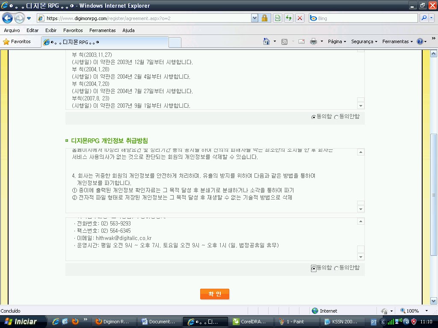Switch to KSSN 200... taskbar window
The image size is (438, 328).
point(343,322)
